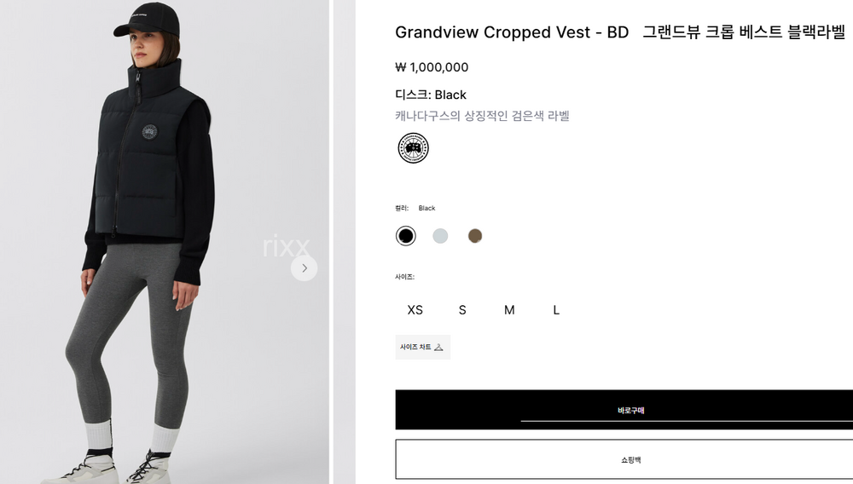Image resolution: width=853 pixels, height=484 pixels.
Task: Click the rixx watermark on image
Action: click(286, 246)
